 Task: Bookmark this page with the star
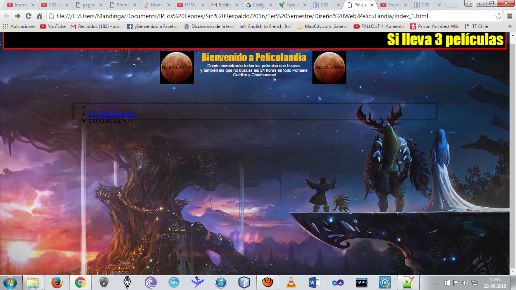pyautogui.click(x=499, y=16)
